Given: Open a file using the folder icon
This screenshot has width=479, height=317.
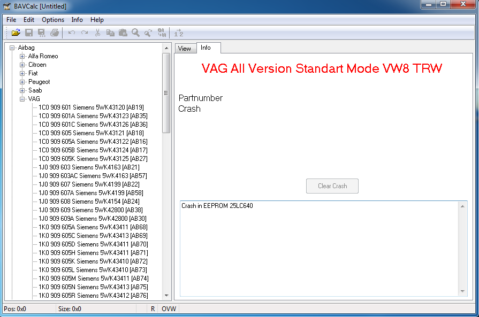Looking at the screenshot, I should (x=15, y=33).
